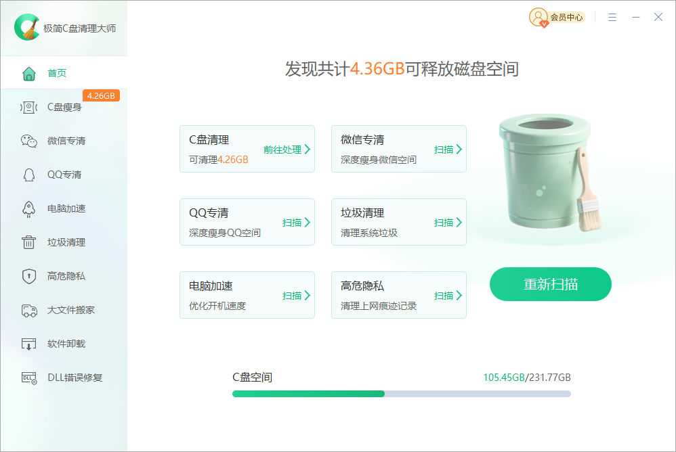
Task: Click chevron arrow on 垃圾清理 card
Action: click(459, 223)
